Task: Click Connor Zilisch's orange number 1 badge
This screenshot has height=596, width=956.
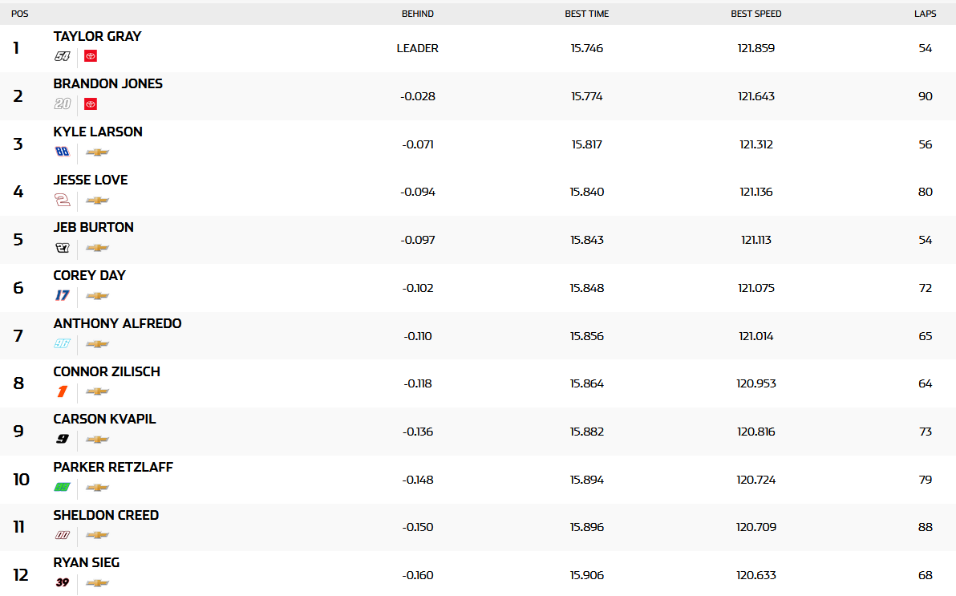Action: (63, 391)
